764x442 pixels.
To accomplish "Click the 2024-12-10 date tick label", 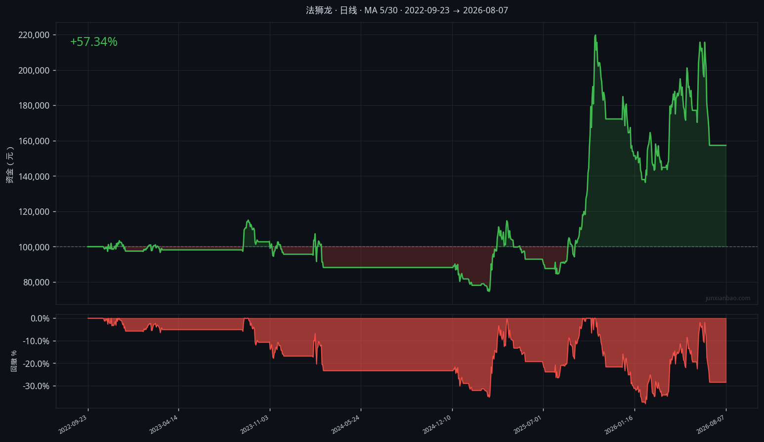I will 437,425.
